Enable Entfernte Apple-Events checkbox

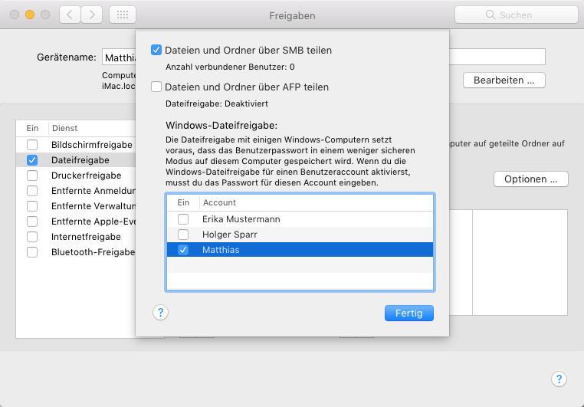(32, 222)
